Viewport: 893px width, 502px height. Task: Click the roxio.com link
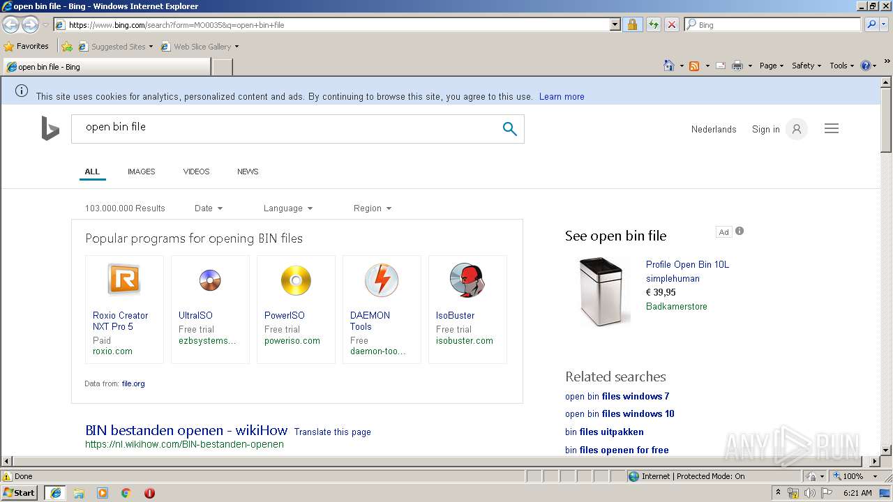(x=112, y=351)
